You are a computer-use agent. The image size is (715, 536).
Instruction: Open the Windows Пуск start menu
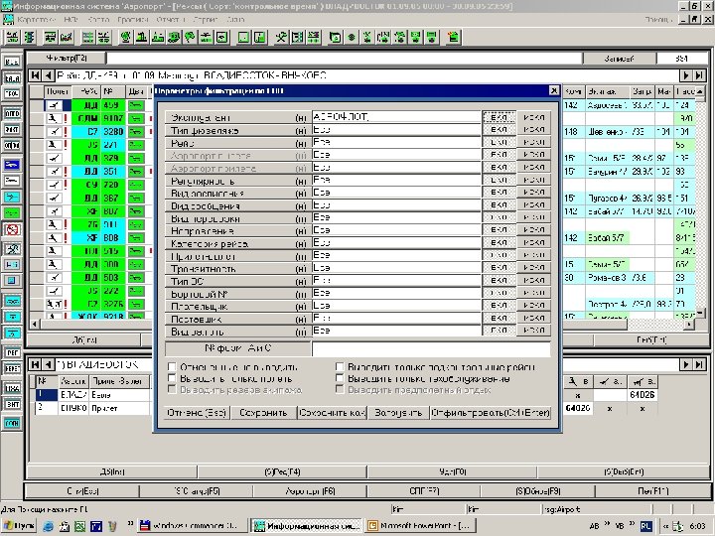coord(19,526)
